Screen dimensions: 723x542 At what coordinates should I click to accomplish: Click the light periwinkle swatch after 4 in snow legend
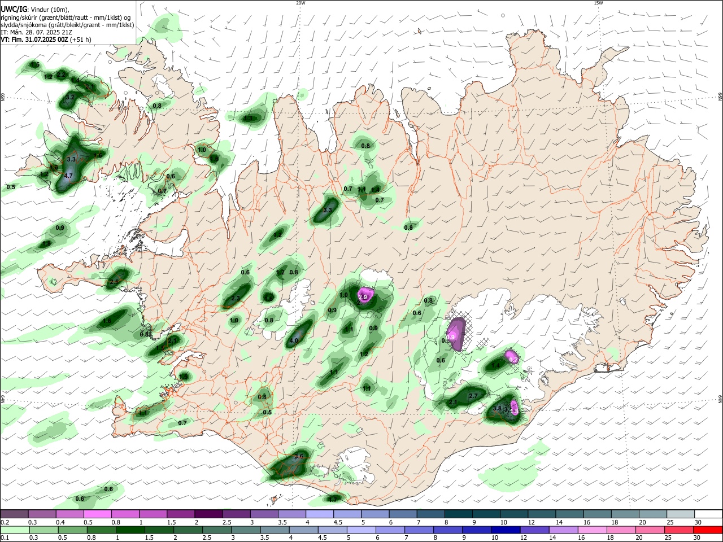(x=320, y=514)
